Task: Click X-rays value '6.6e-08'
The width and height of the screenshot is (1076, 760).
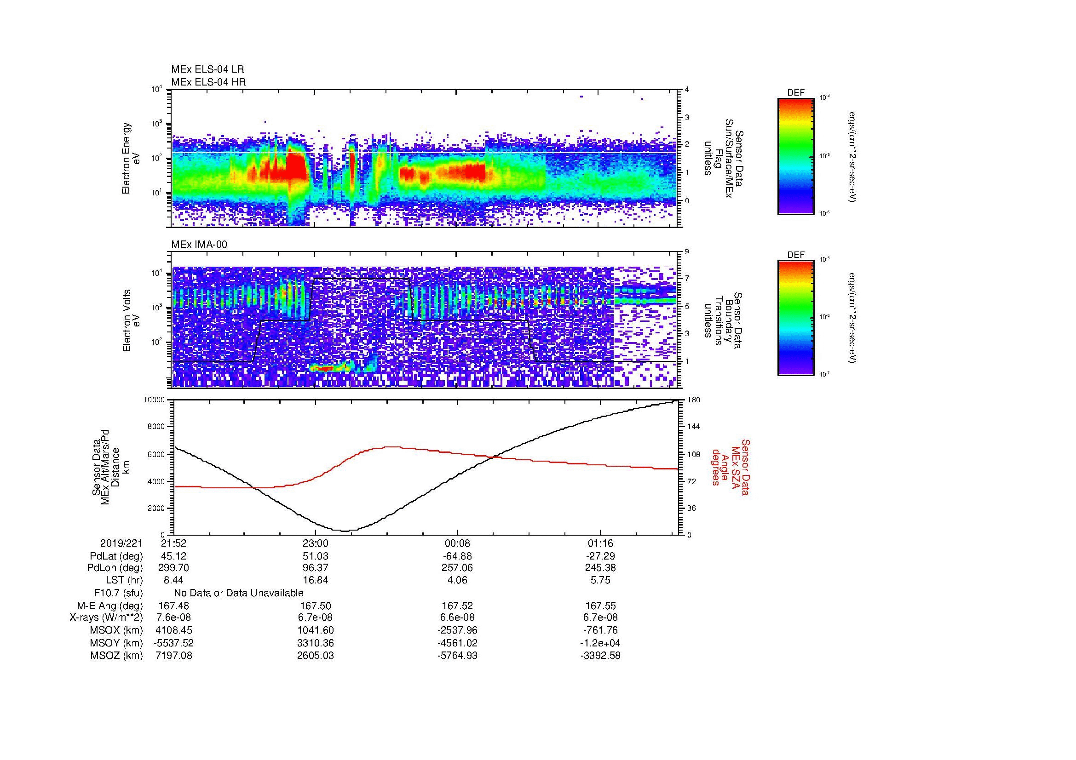Action: click(x=457, y=617)
